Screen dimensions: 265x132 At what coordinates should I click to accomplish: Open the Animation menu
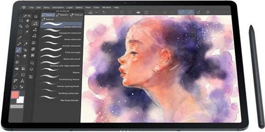(x=58, y=7)
